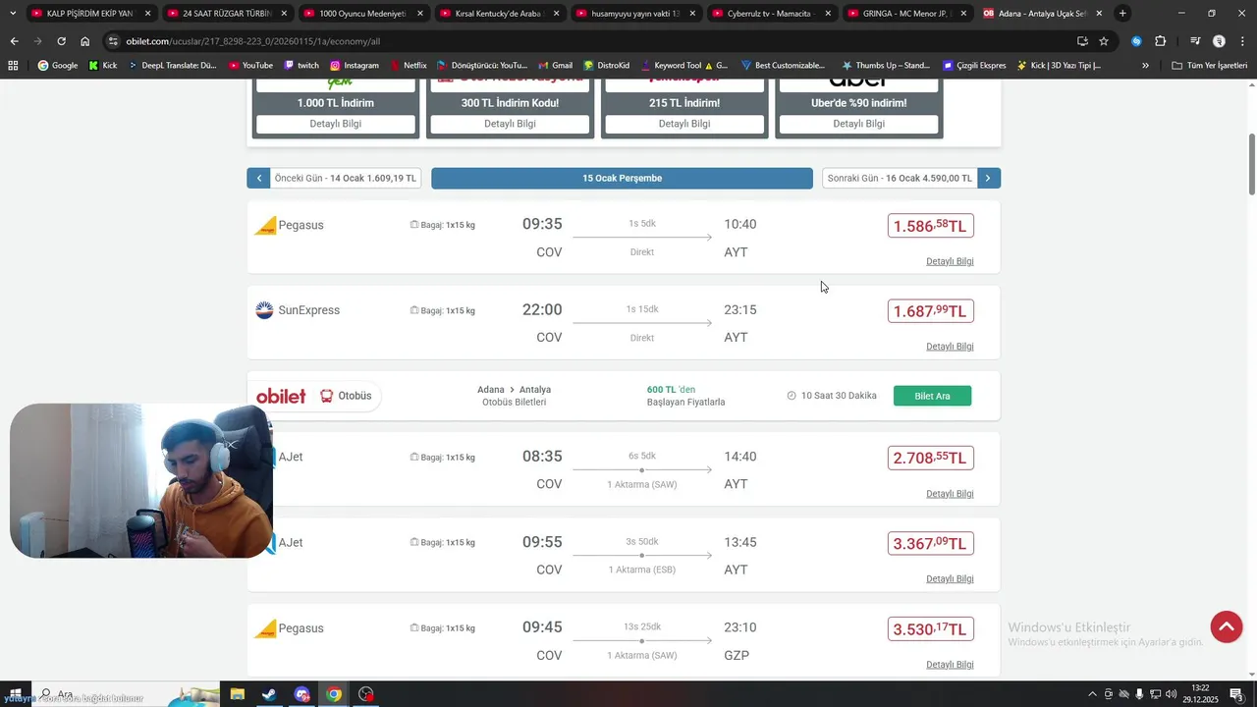Switch to the Kırsal Kentucky'de Araba tab
The width and height of the screenshot is (1257, 707).
tap(499, 14)
